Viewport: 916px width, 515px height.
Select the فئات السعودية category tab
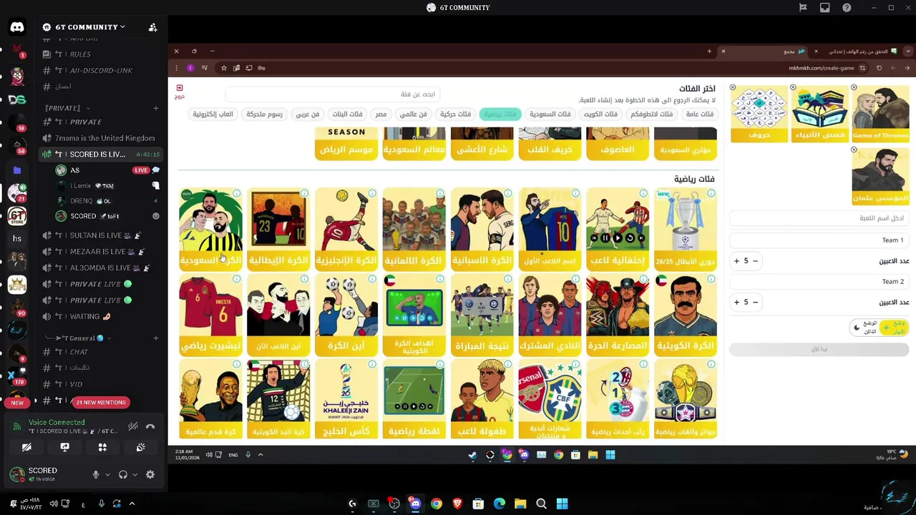pyautogui.click(x=550, y=114)
